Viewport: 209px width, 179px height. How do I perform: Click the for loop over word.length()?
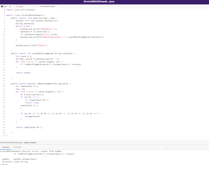[x=40, y=92]
